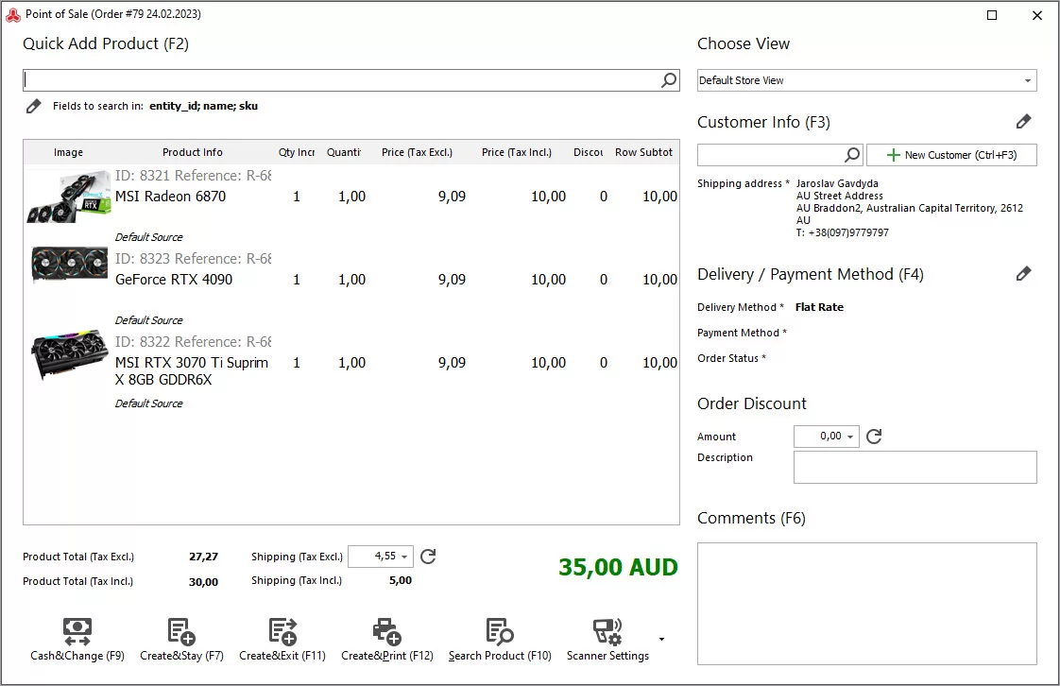The image size is (1060, 686).
Task: Click Default Source under MSI Radeon 6870
Action: pyautogui.click(x=148, y=237)
